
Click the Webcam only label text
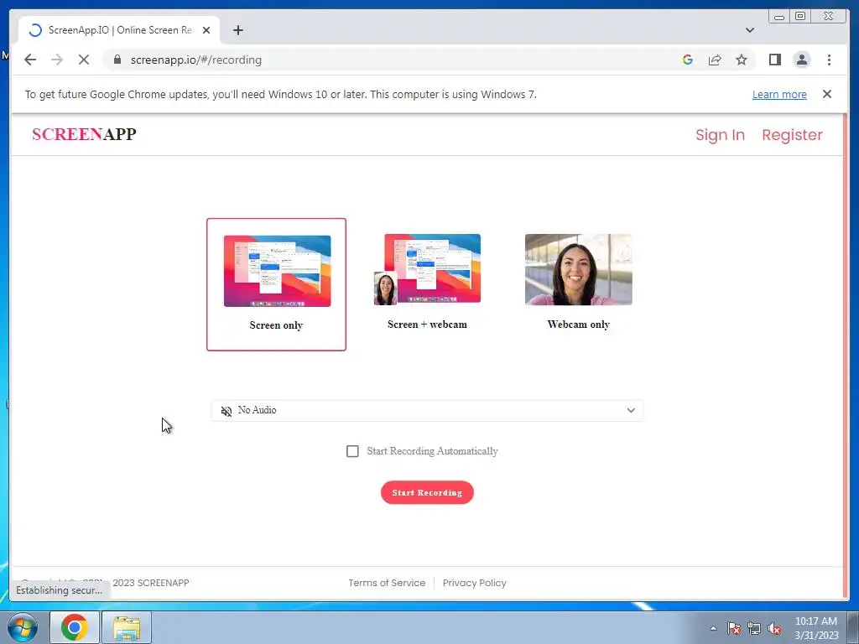[x=578, y=325]
